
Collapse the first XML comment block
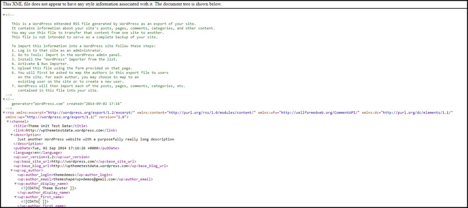[x=4, y=15]
